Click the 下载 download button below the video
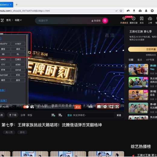This screenshot has height=157, width=157. coord(13,115)
